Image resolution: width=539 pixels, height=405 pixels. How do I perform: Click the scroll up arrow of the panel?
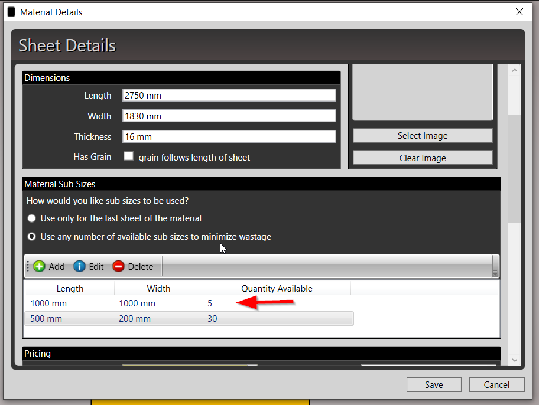(x=515, y=70)
